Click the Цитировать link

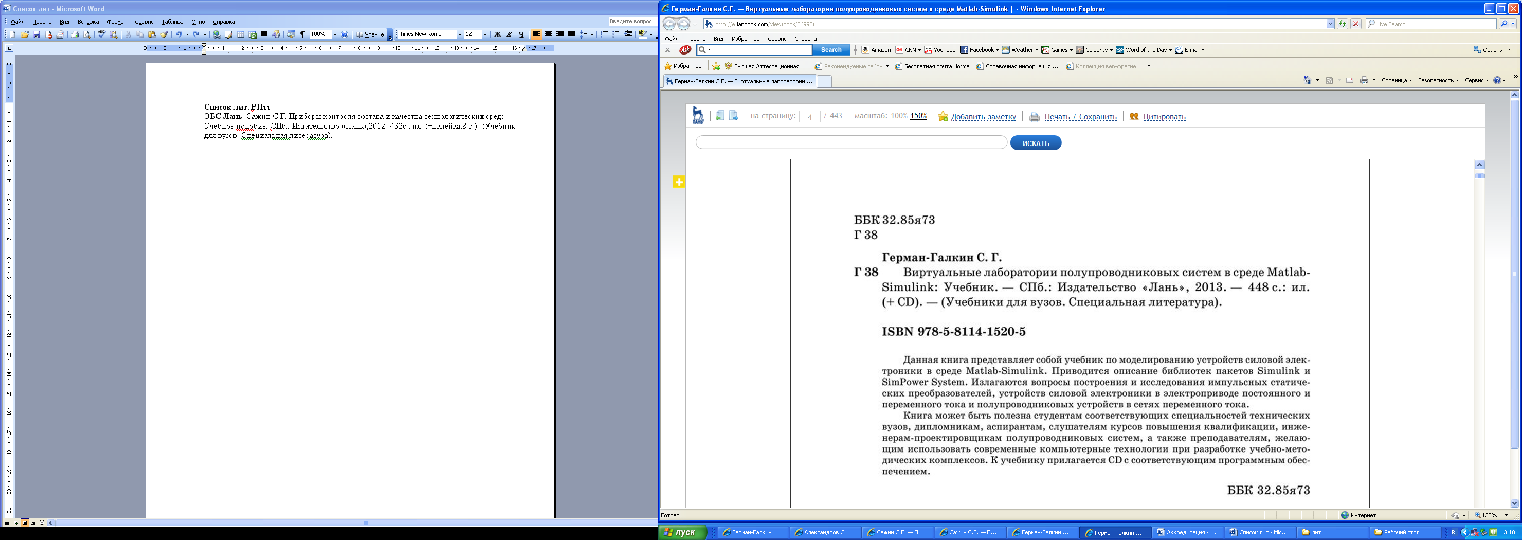pyautogui.click(x=1164, y=116)
